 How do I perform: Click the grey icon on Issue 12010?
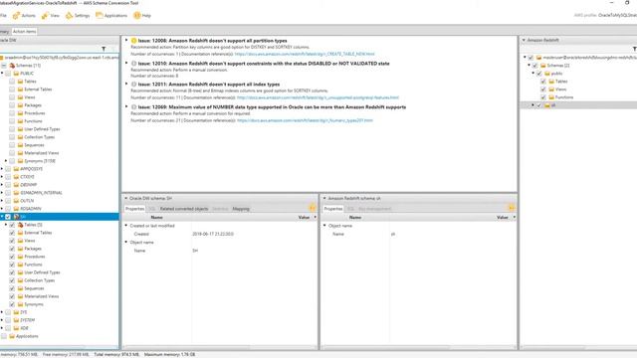coord(133,64)
